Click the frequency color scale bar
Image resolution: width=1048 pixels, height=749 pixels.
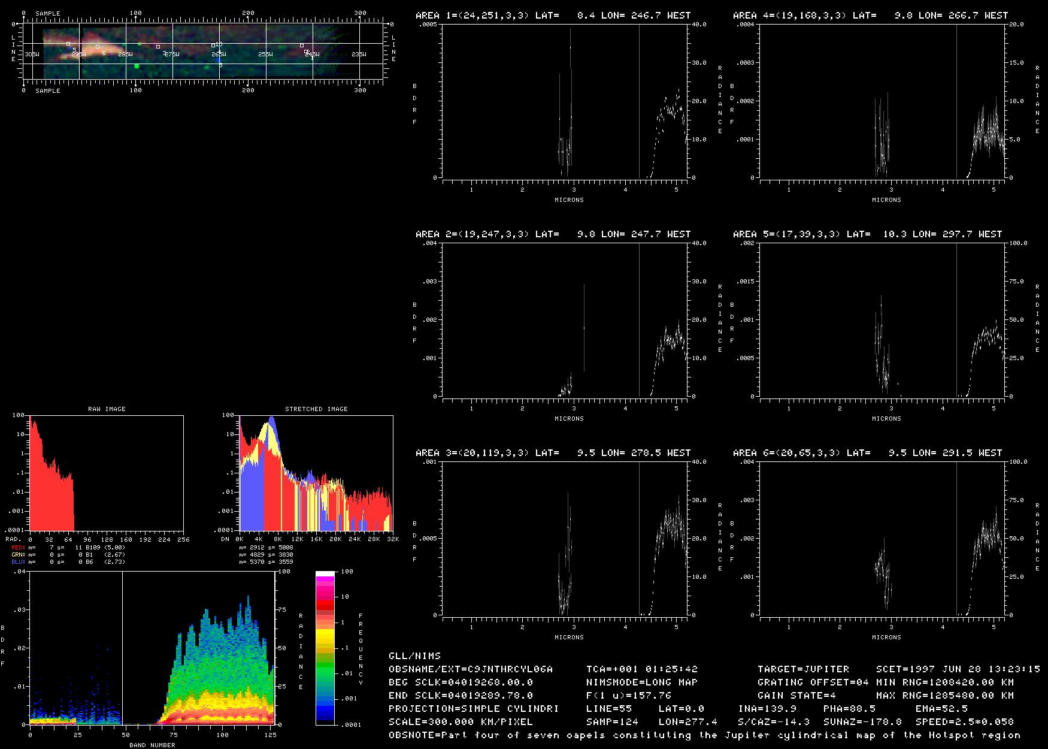325,648
